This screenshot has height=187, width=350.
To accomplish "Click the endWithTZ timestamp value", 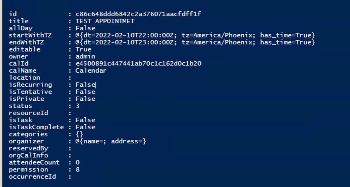I will [195, 42].
